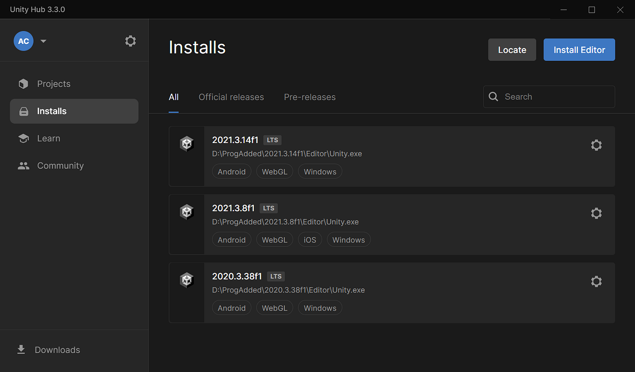Click the Unity cube icon for 2021.3.8f1
Screen dimensions: 635x372
coord(187,211)
